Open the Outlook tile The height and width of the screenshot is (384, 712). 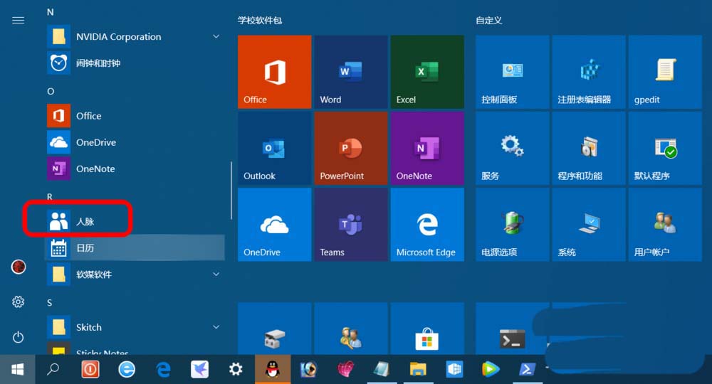(274, 148)
